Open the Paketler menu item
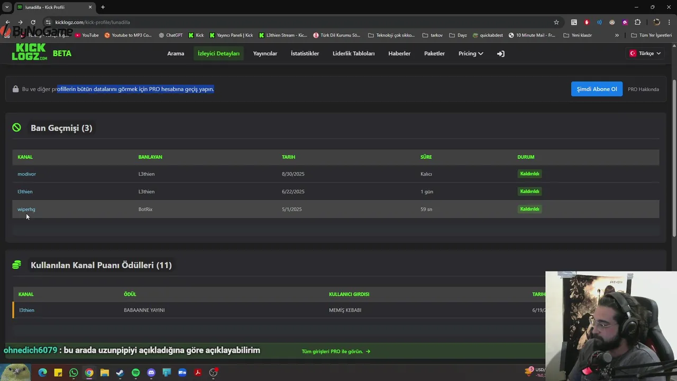Viewport: 677px width, 381px height. click(x=434, y=53)
